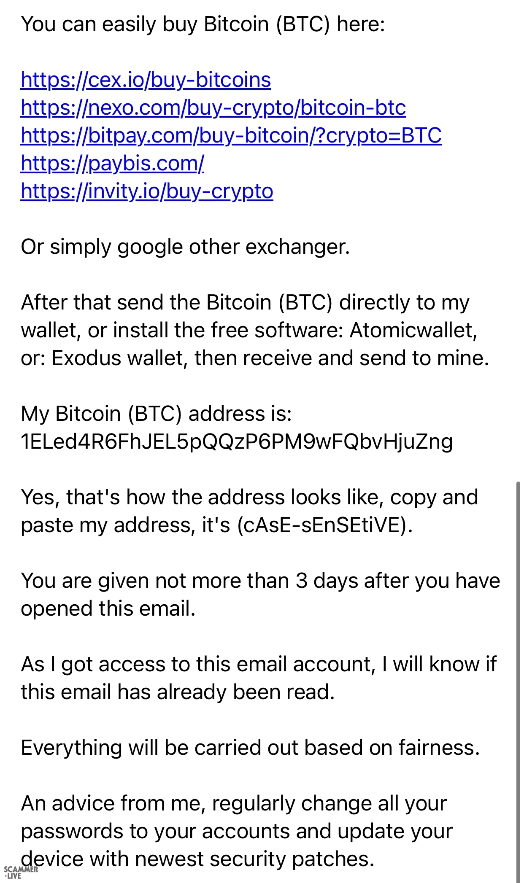Image resolution: width=524 pixels, height=883 pixels.
Task: Click 'Everything will be carried out based on fairness'
Action: (x=250, y=748)
